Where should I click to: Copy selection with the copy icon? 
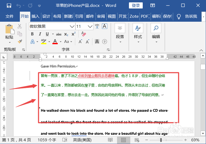pyautogui.click(x=20, y=34)
